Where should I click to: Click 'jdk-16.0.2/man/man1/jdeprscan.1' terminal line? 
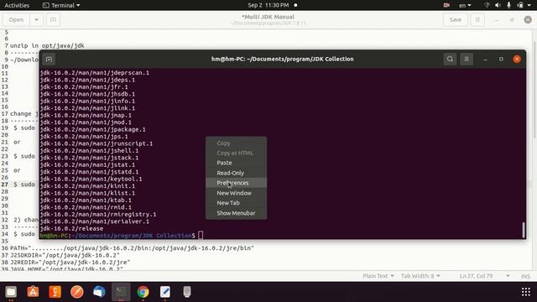[95, 73]
